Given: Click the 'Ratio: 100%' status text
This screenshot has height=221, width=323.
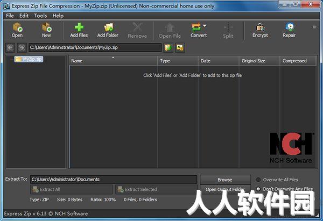Looking at the screenshot, I should (x=103, y=199).
